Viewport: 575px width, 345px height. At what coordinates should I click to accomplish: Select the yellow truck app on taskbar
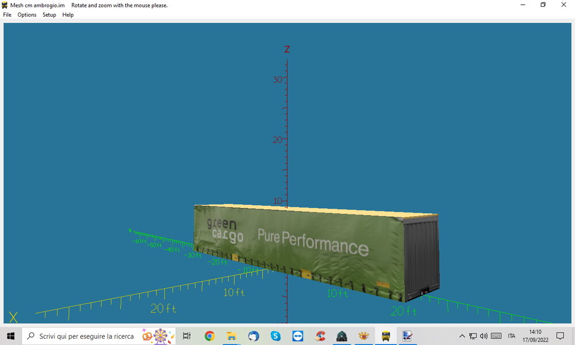[x=385, y=336]
